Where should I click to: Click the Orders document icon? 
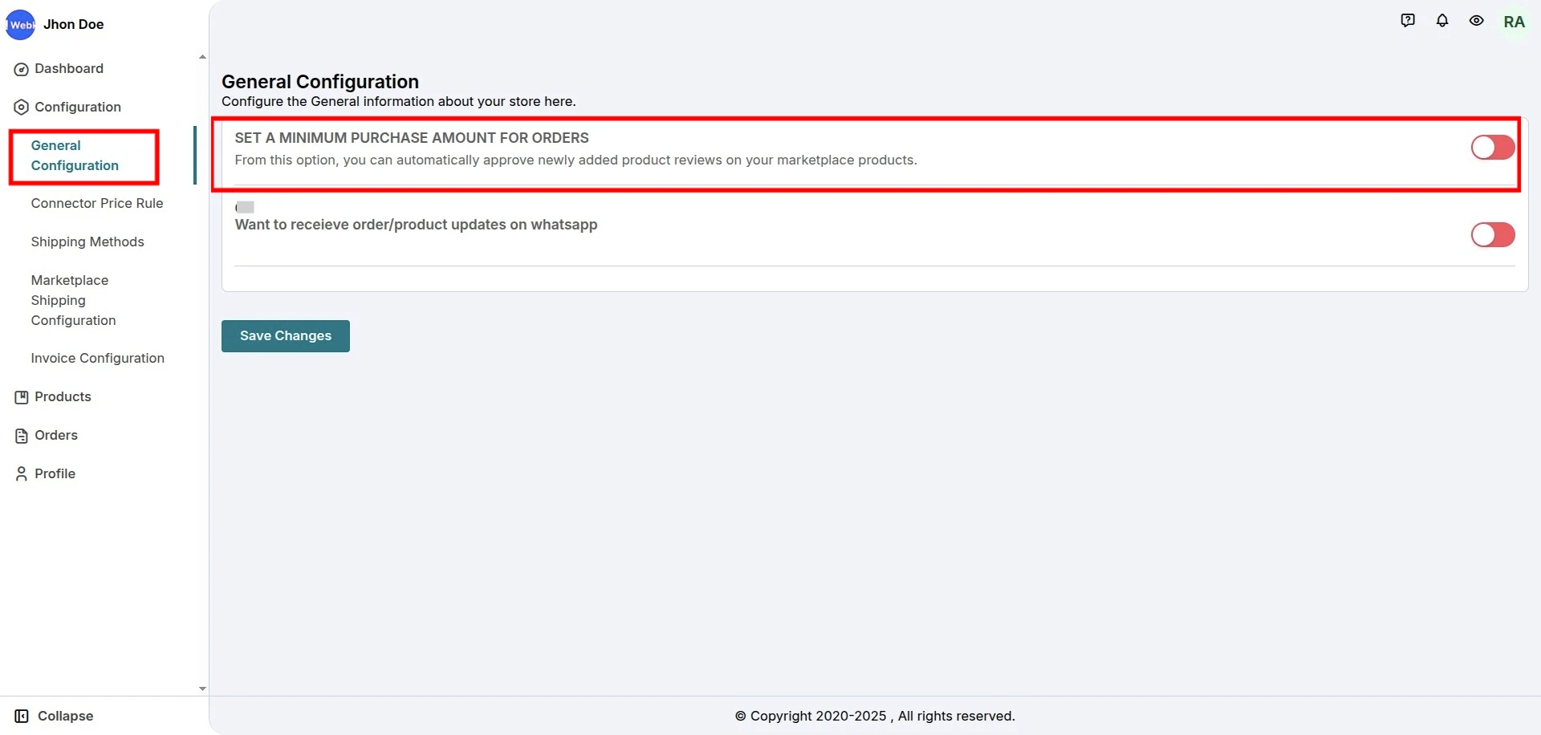click(22, 436)
